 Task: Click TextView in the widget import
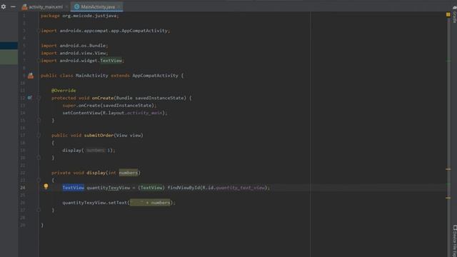tap(111, 61)
